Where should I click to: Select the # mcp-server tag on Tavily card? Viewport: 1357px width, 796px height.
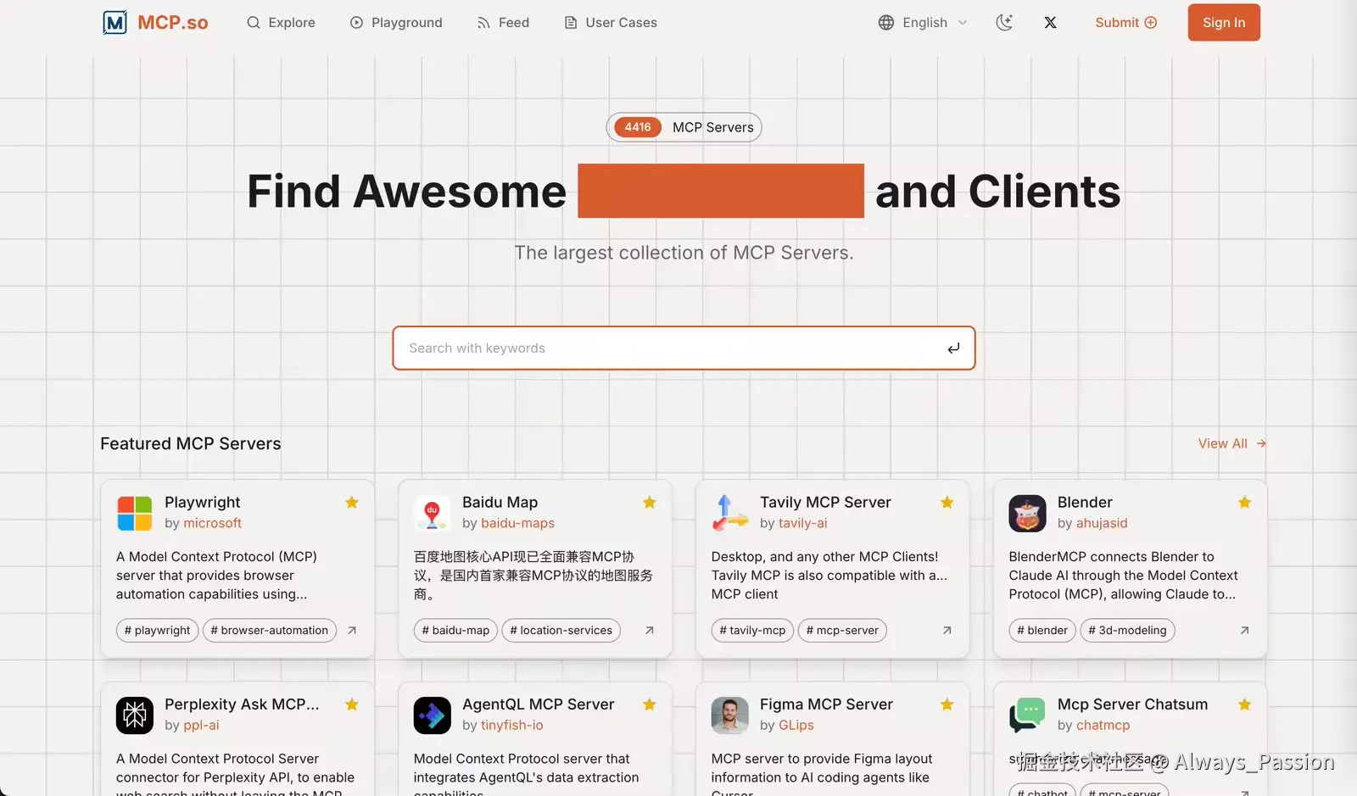click(x=842, y=631)
